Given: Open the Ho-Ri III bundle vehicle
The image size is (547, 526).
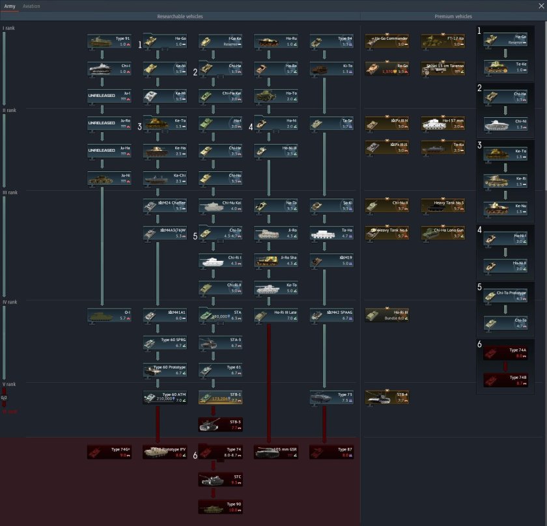Looking at the screenshot, I should pos(387,316).
